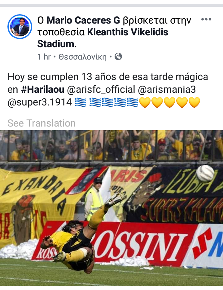Screen dimensions: 223x290
Task: Click the @super3.1914 mention text
Action: (40, 102)
